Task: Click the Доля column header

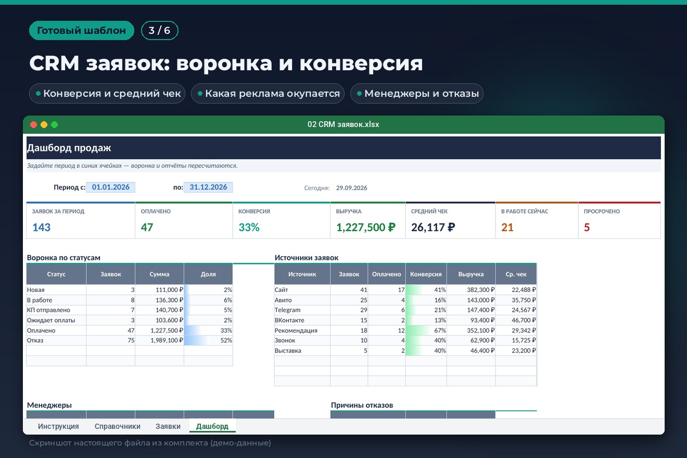Action: point(208,274)
